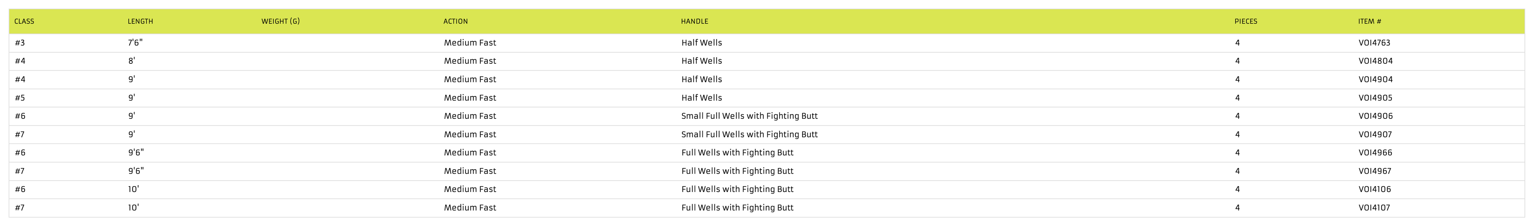Click the WEIGHT (G) column header
The width and height of the screenshot is (1540, 224).
pyautogui.click(x=280, y=21)
